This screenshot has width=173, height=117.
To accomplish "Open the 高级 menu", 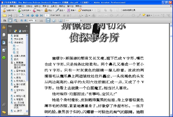I will click(62, 6).
